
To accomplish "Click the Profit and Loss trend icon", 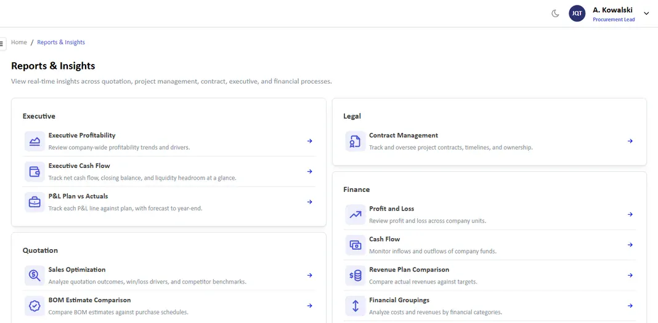I will 355,215.
